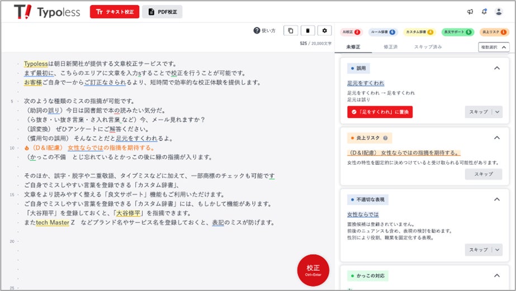
Task: Switch to the 修正済 tab
Action: point(391,47)
